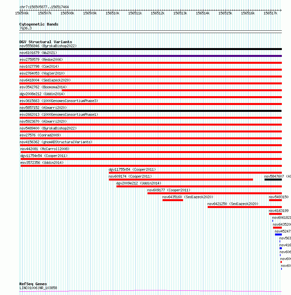Click the RefSeq Genes track title
The width and height of the screenshot is (291, 295).
pyautogui.click(x=33, y=284)
